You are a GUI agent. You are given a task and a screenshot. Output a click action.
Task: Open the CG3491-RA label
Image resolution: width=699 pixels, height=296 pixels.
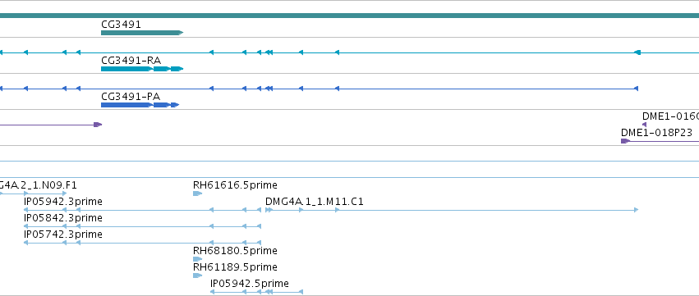(131, 60)
